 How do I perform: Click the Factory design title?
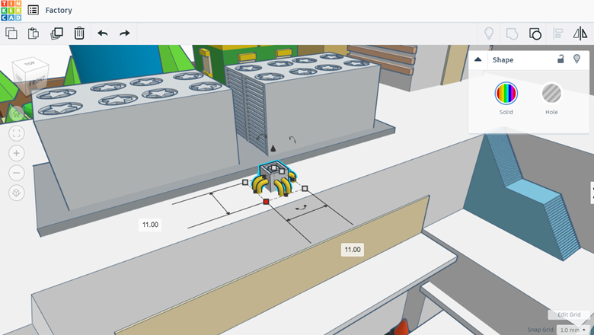[x=59, y=10]
